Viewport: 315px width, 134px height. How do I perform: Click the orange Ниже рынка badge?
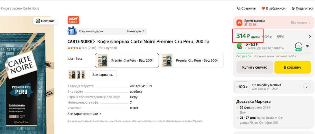click(x=73, y=20)
